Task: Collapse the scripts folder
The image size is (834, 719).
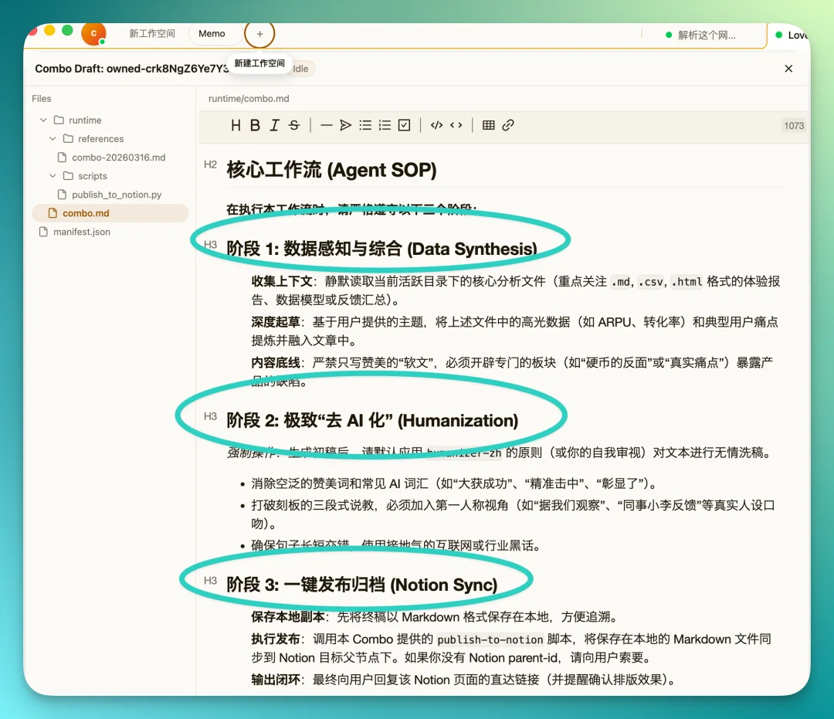Action: point(52,175)
